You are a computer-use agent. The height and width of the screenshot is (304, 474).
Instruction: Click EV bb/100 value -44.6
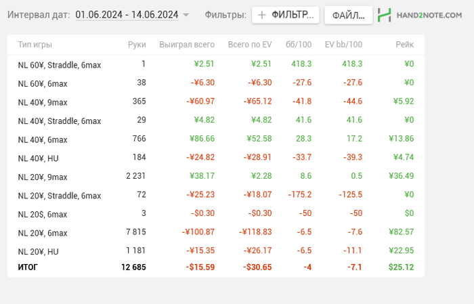coord(353,102)
